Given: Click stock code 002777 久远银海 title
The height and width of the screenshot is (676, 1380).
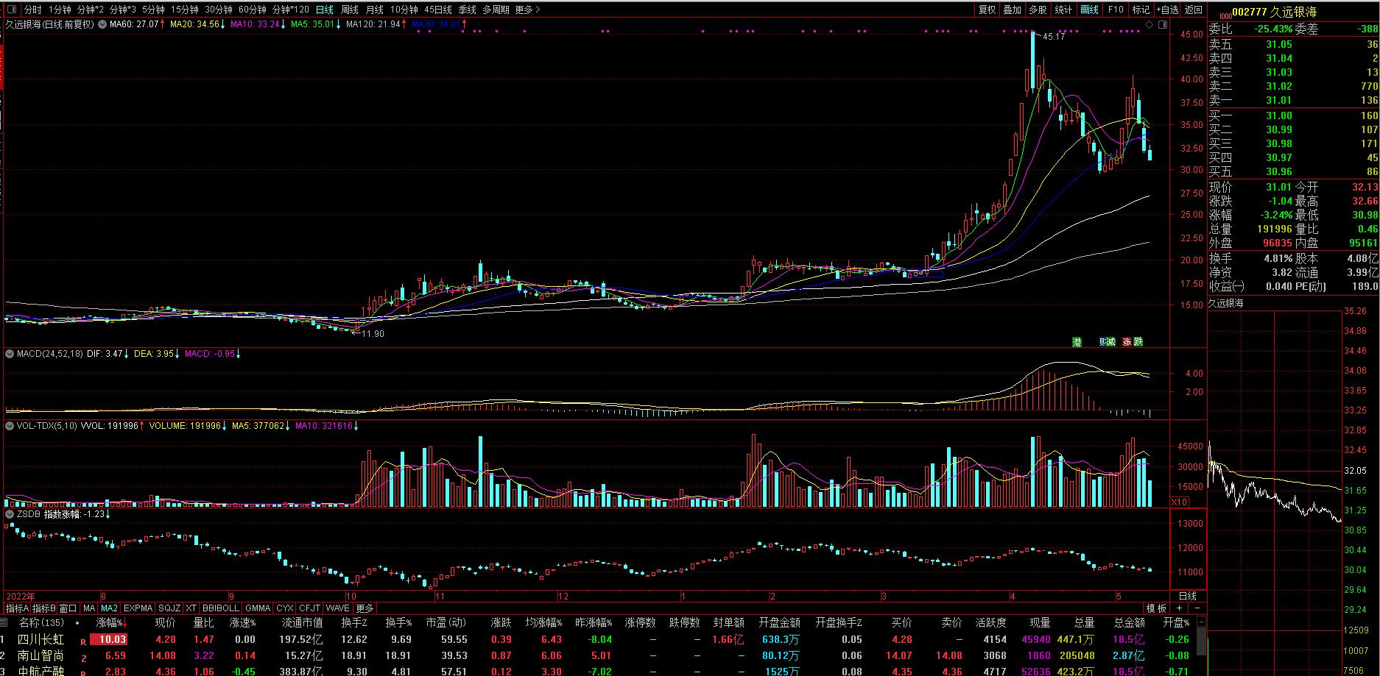Looking at the screenshot, I should pyautogui.click(x=1274, y=13).
